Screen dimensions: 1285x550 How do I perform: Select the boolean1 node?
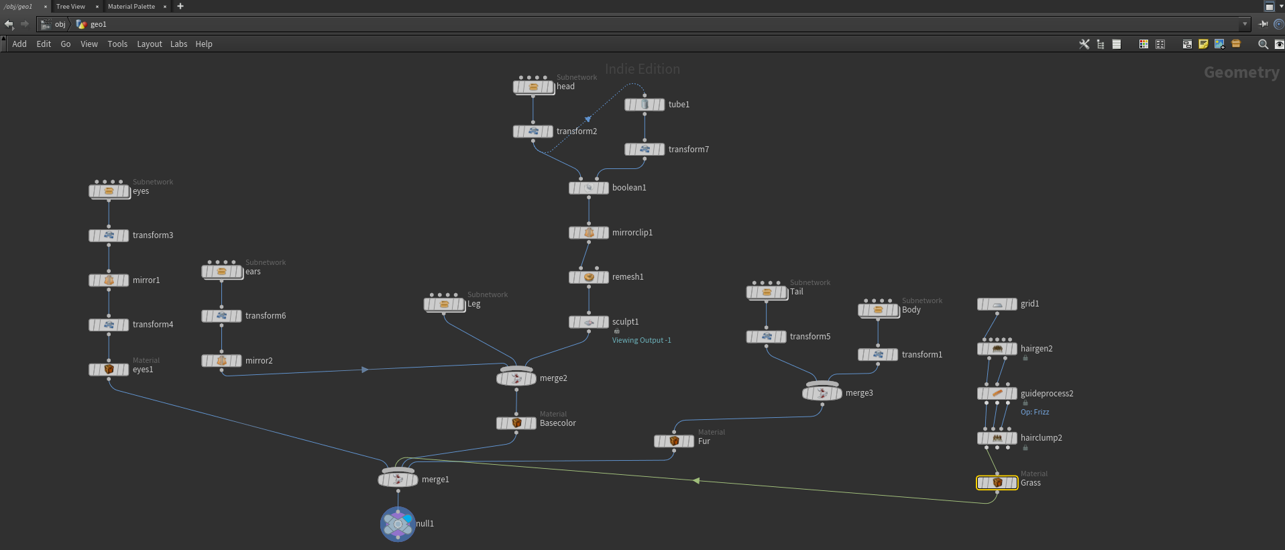click(589, 188)
